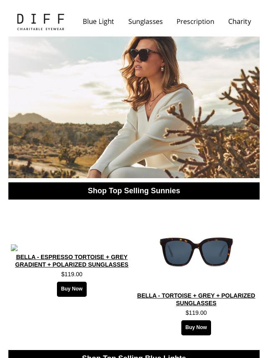
Task: Click the mountain in the hero photo background
Action: point(30,118)
